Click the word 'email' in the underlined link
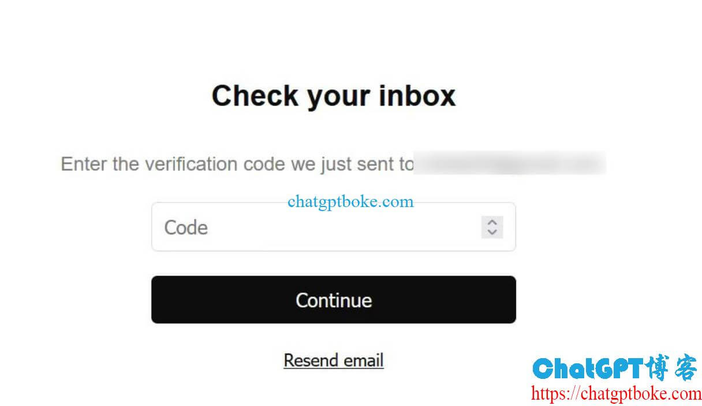 (364, 360)
